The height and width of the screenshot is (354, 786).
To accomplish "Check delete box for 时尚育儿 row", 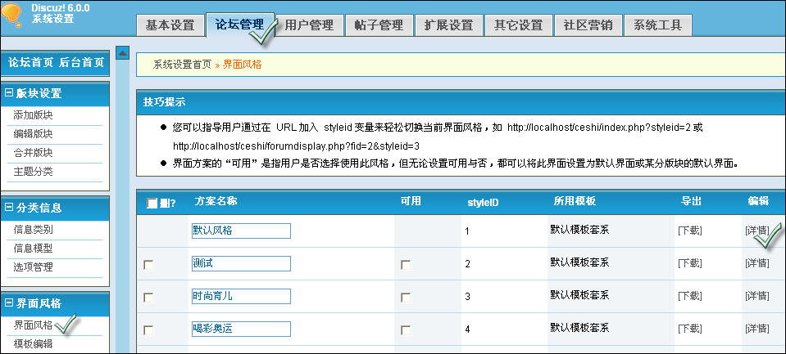I will 148,298.
